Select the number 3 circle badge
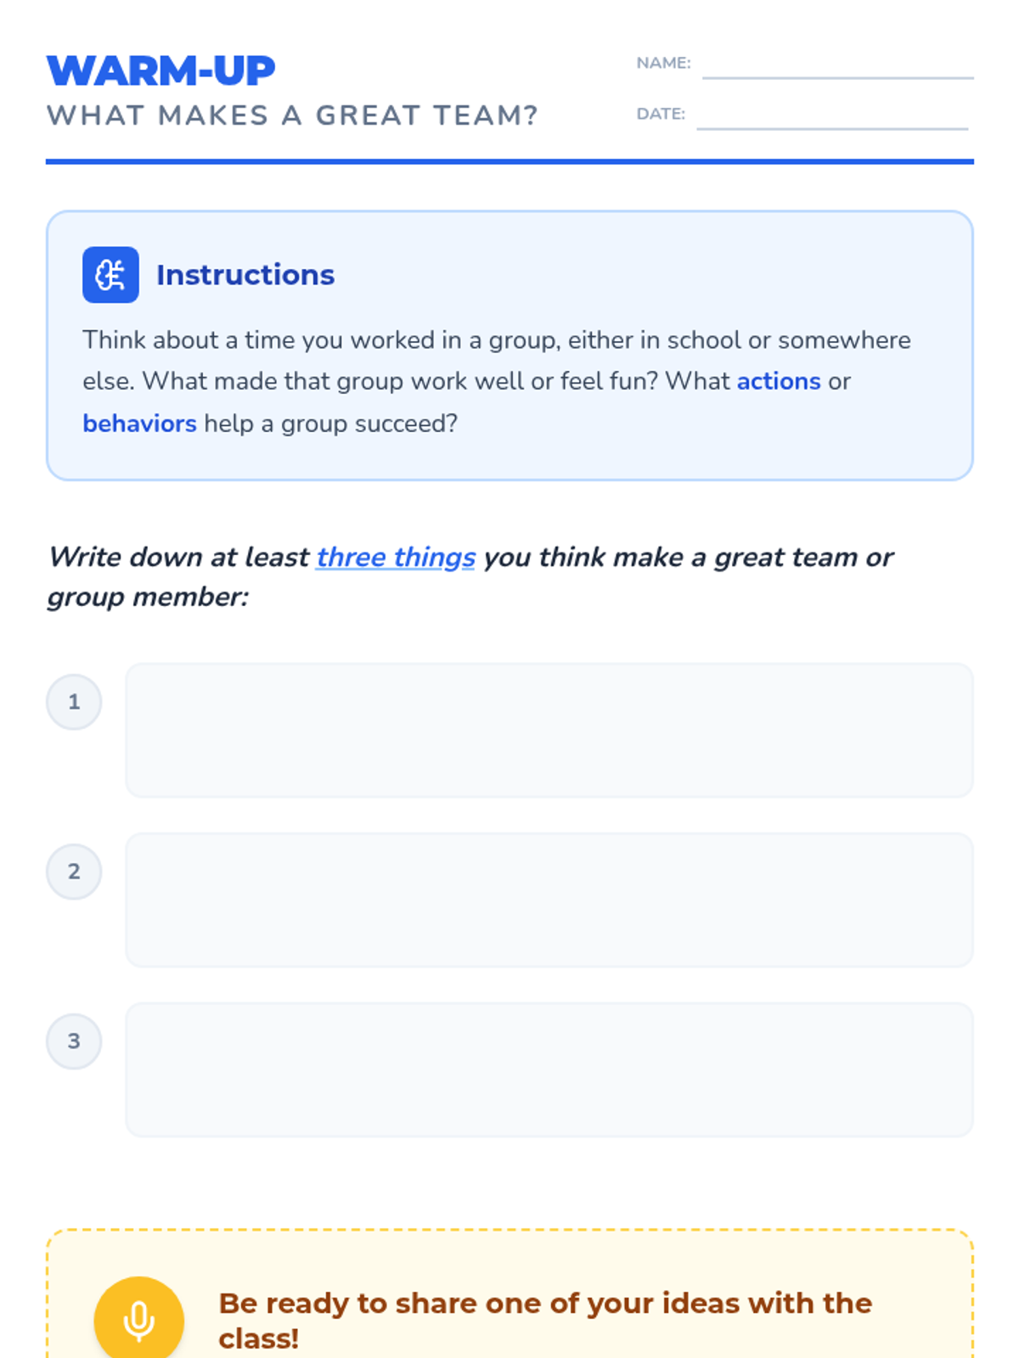 [74, 1041]
